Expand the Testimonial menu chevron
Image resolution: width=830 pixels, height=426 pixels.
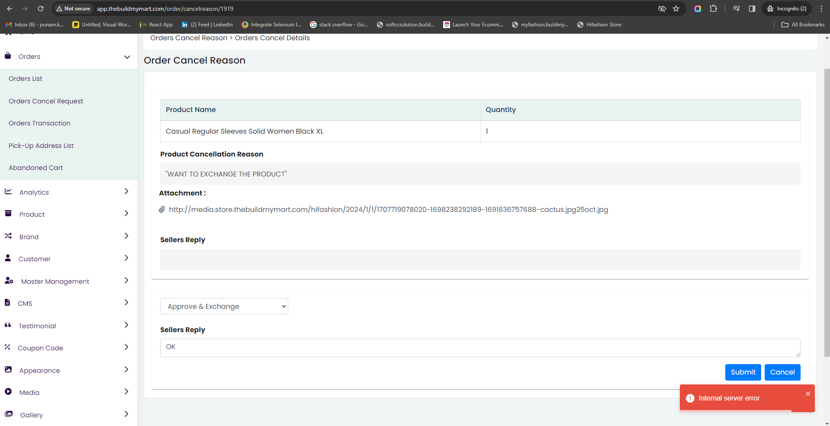coord(126,325)
